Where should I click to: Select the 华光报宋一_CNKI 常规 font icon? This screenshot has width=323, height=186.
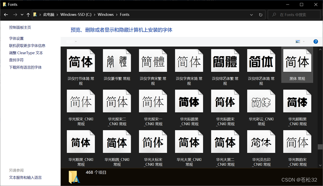click(153, 101)
